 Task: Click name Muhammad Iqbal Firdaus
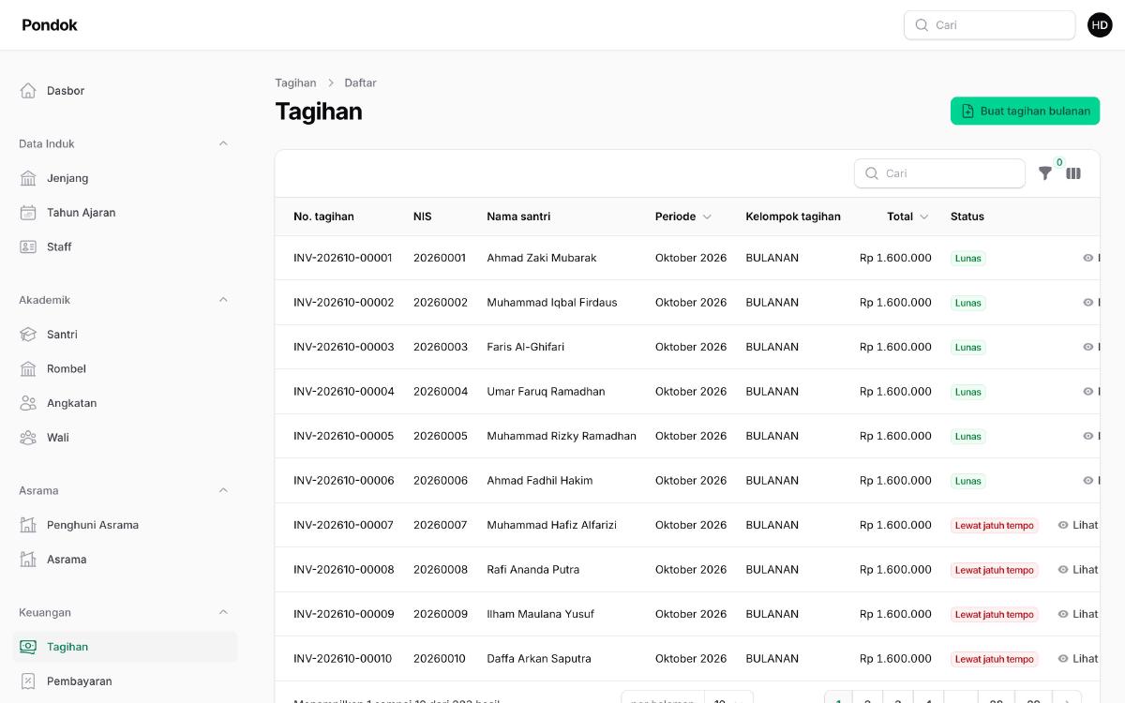[x=552, y=303]
